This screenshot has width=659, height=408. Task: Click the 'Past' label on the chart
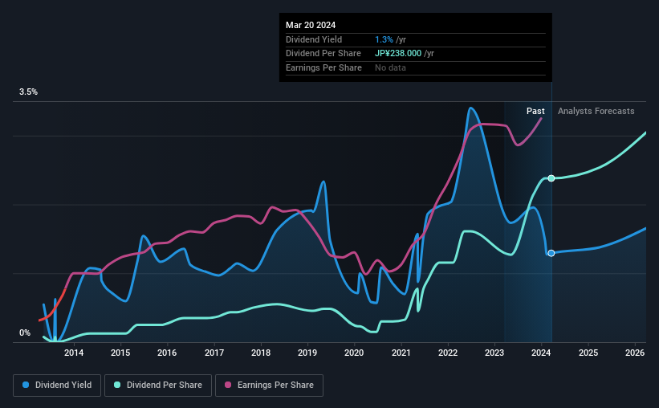[535, 111]
